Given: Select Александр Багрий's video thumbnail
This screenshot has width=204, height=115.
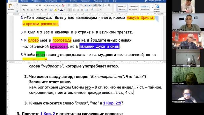Looking at the screenshot, I should (x=188, y=40).
